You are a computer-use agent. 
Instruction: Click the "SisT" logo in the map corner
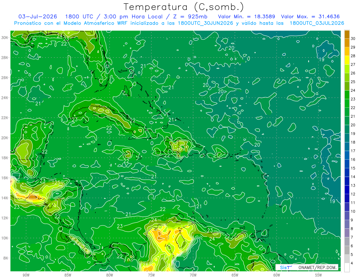point(285,268)
